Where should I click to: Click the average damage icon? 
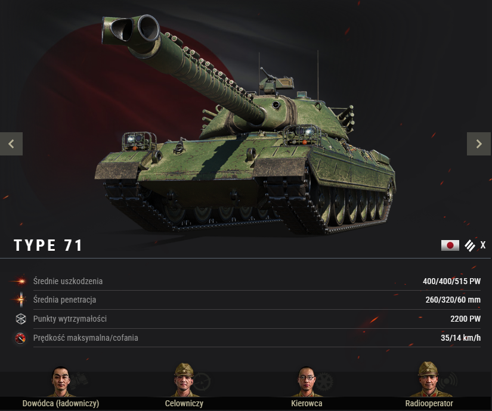[20, 281]
